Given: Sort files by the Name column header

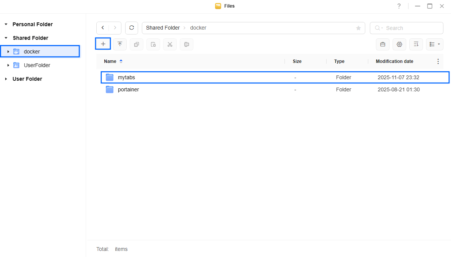Looking at the screenshot, I should [x=110, y=61].
